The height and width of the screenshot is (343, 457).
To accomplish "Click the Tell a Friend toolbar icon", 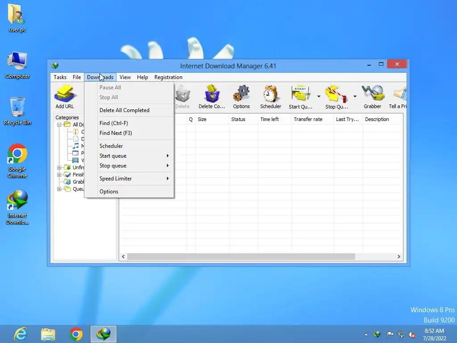I will pyautogui.click(x=399, y=96).
